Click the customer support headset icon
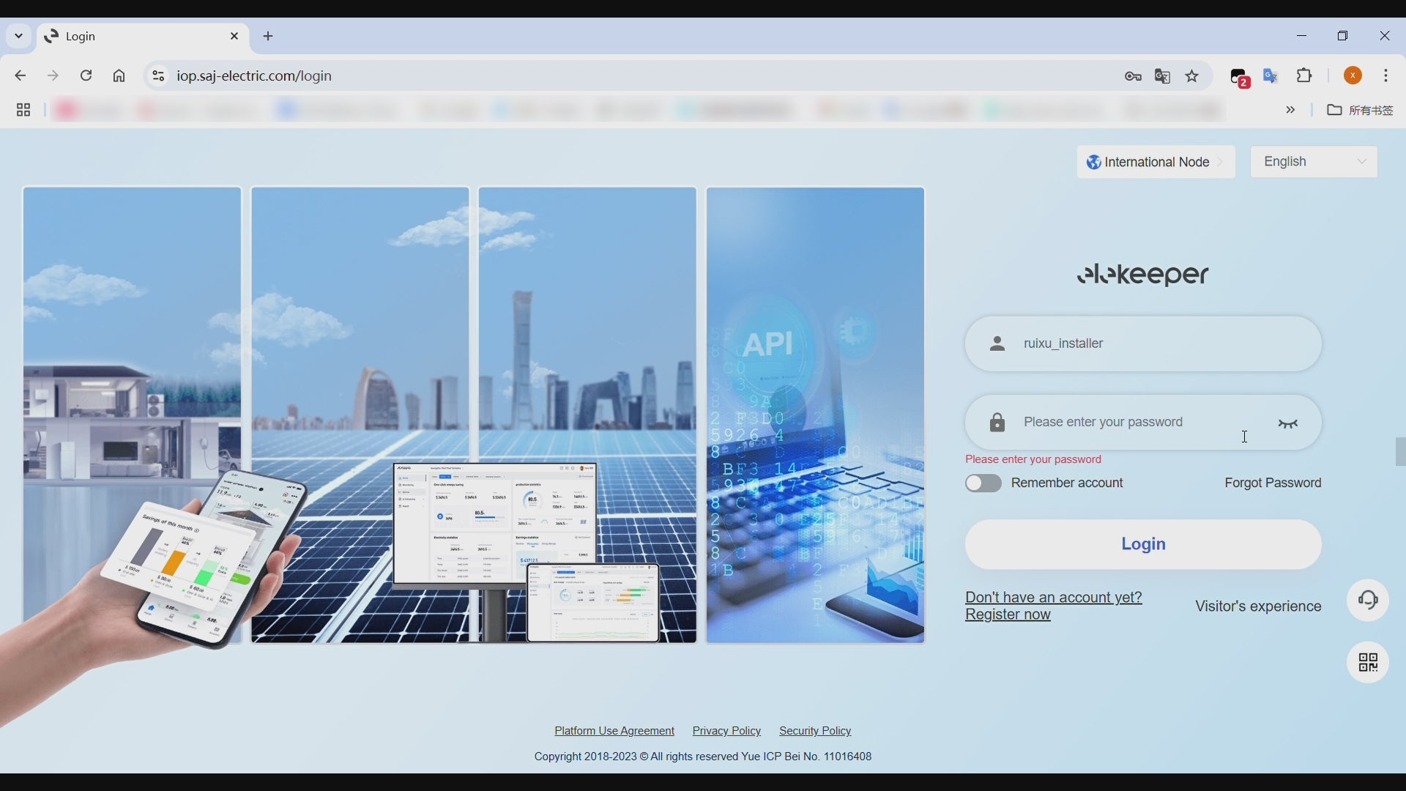The width and height of the screenshot is (1406, 791). click(x=1368, y=601)
